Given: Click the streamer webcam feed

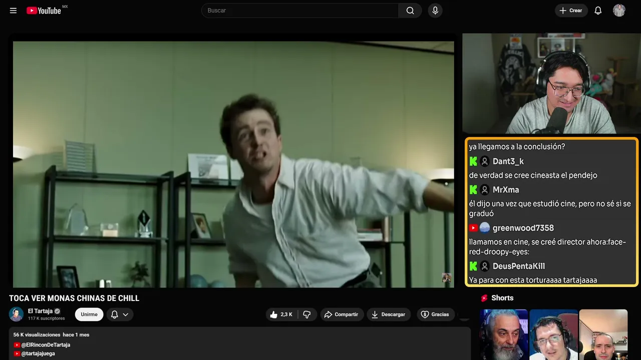Looking at the screenshot, I should [x=550, y=83].
